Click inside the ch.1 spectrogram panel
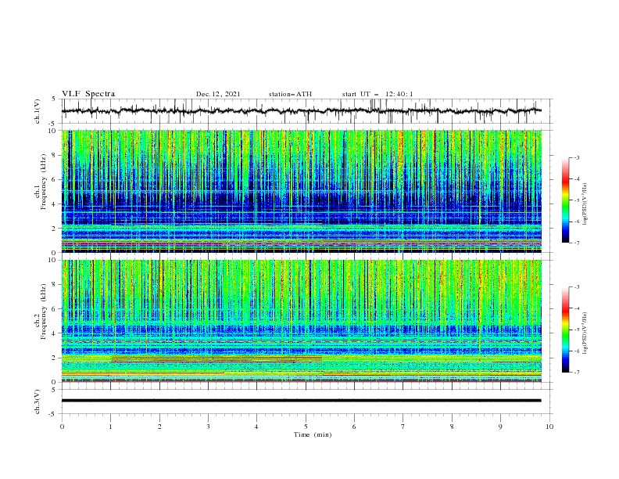The image size is (619, 479). pos(301,191)
